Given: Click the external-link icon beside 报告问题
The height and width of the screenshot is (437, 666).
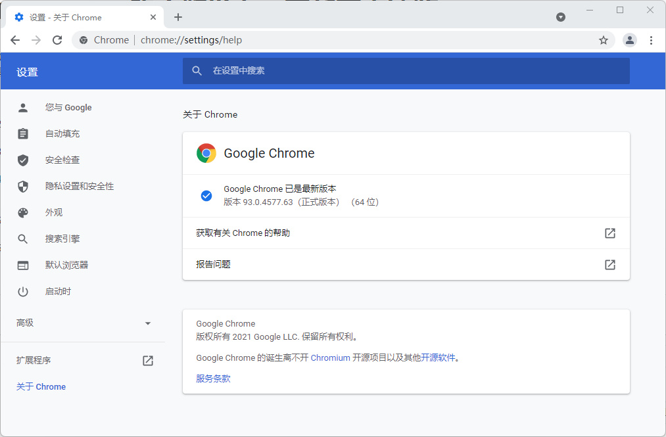Looking at the screenshot, I should (609, 265).
